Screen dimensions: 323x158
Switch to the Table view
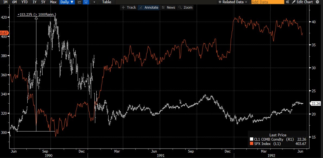107,2
